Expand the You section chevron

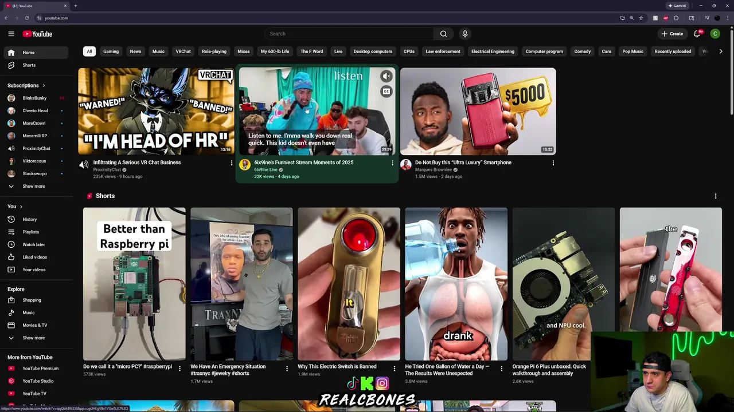(21, 207)
